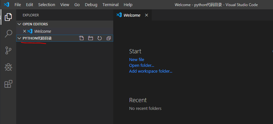Open the Explorer view in activity bar
Screen dimensions: 273x124
coord(8,17)
